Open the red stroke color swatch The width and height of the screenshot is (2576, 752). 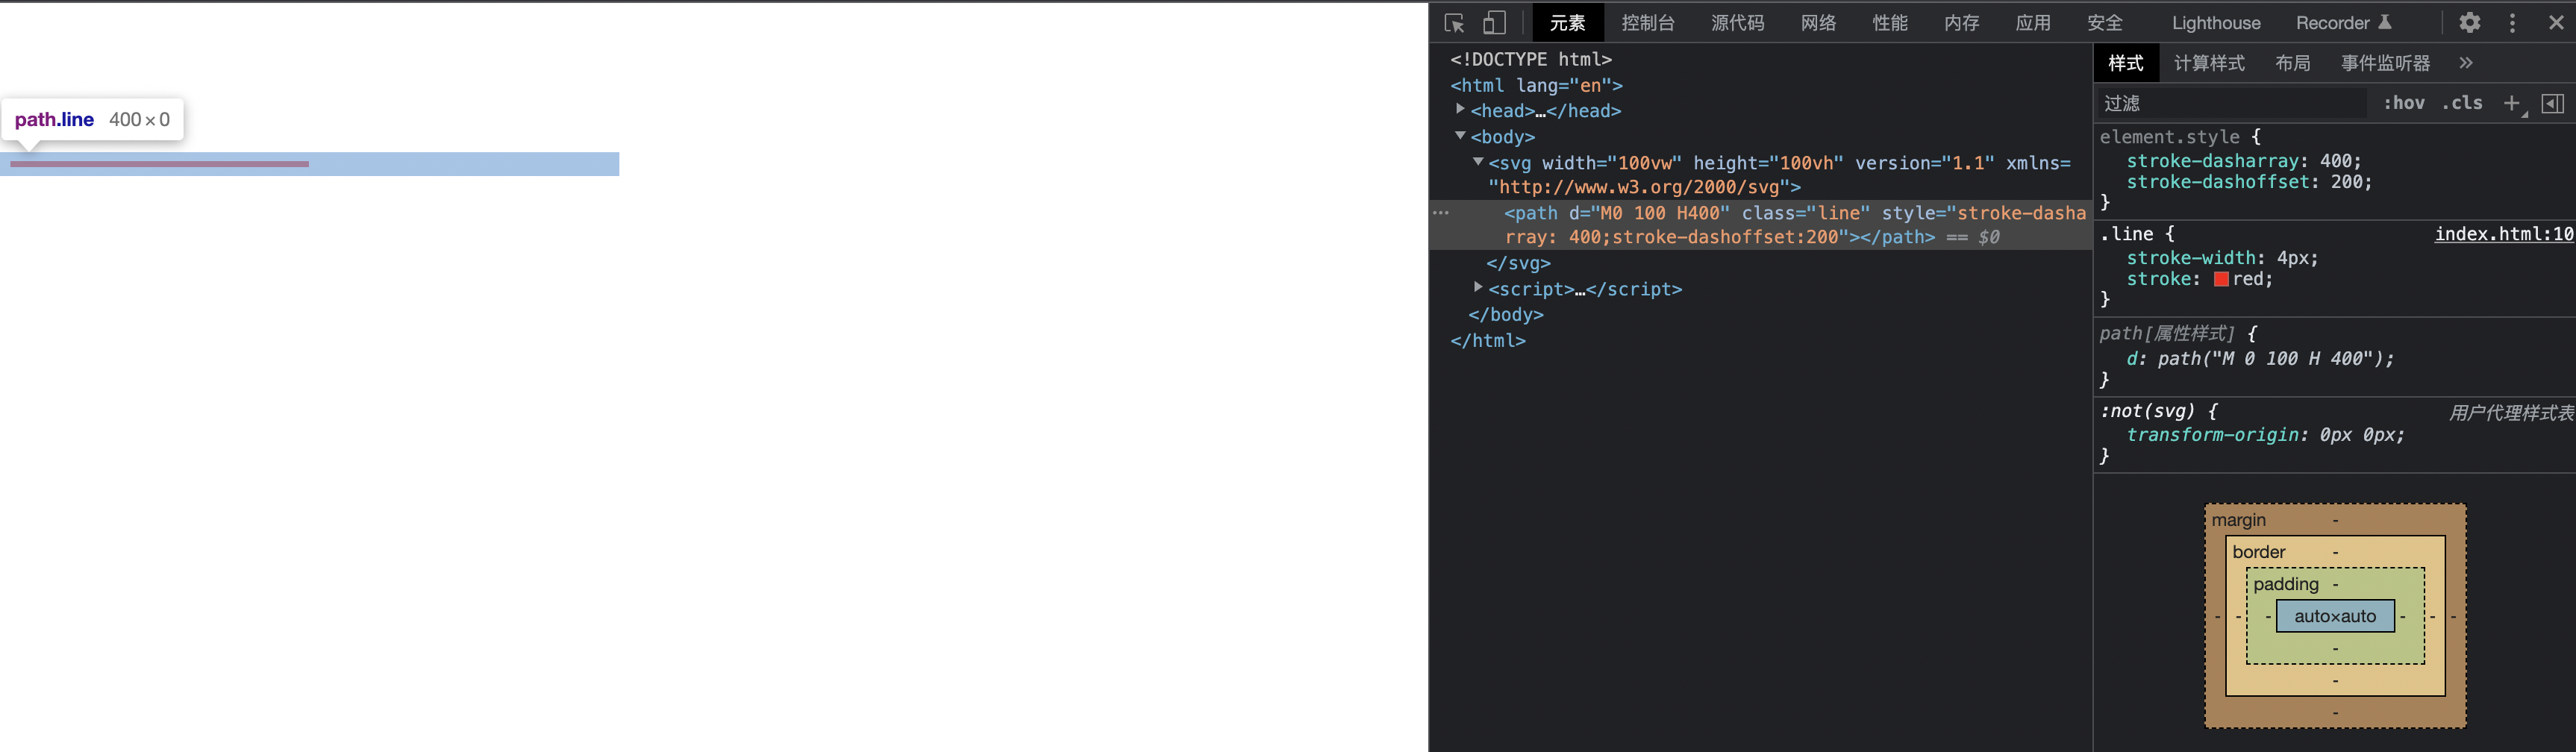2221,280
